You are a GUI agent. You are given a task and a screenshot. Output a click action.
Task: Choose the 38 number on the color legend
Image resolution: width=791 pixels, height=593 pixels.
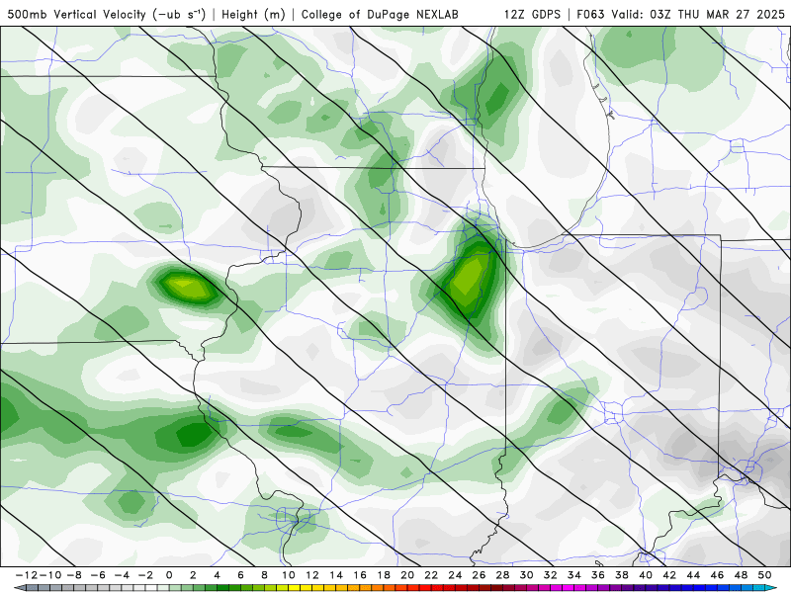[622, 575]
